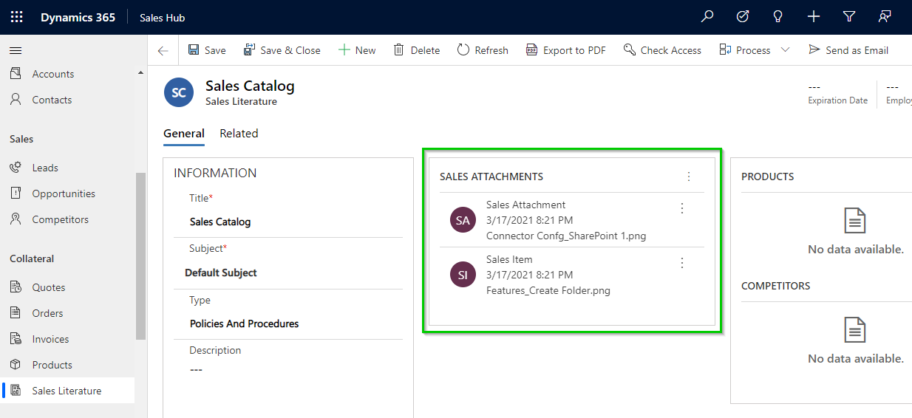
Task: Edit the Title field Sales Catalog
Action: coord(288,222)
